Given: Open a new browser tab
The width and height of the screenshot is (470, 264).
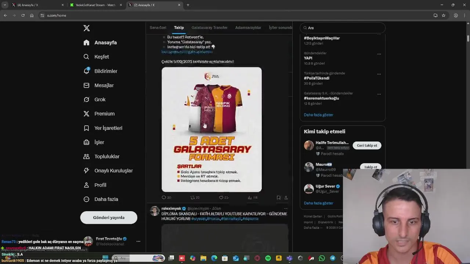Looking at the screenshot, I should (x=188, y=5).
